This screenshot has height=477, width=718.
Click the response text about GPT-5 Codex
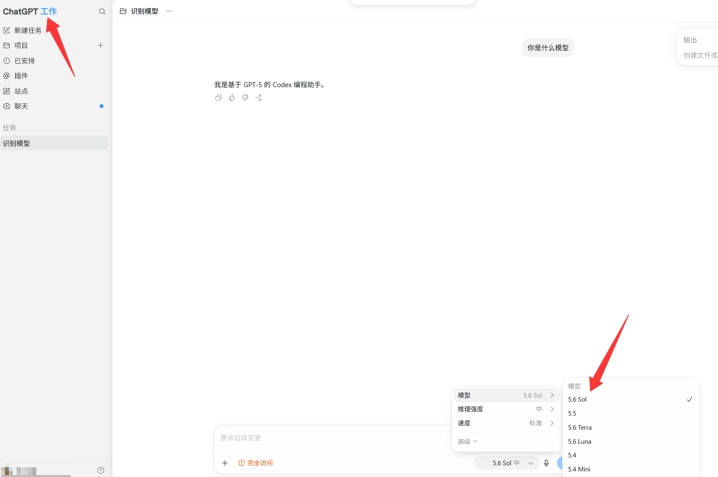(x=270, y=85)
